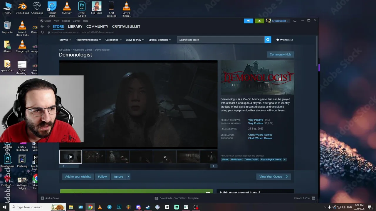Viewport: 376px width, 211px height.
Task: Open SMT.wav desktop file
Action: click(x=67, y=8)
